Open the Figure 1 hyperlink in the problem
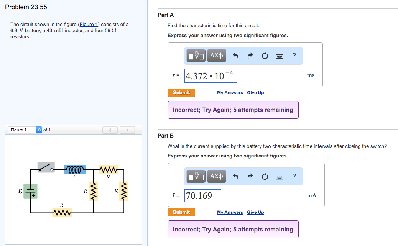 pyautogui.click(x=89, y=24)
